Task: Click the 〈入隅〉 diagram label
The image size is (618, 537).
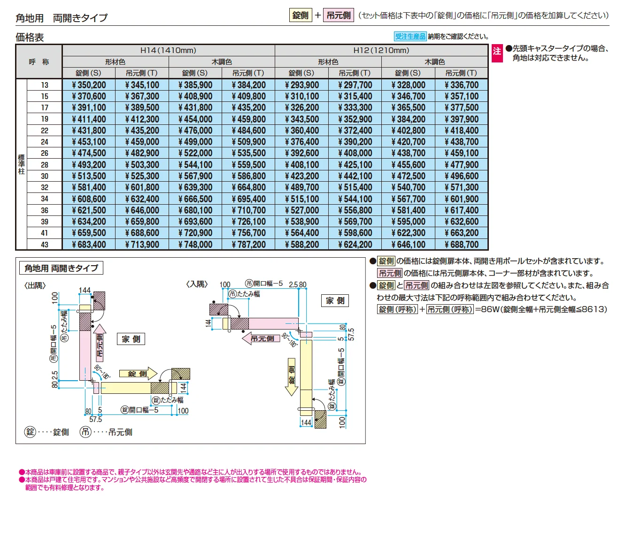Action: click(197, 284)
